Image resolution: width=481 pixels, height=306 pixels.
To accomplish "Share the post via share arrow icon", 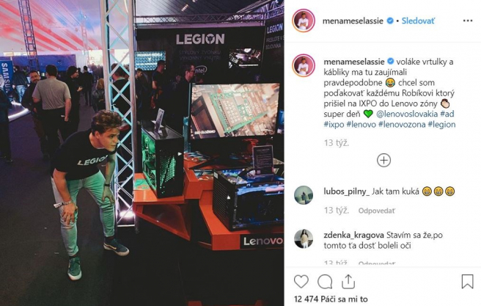I will pos(348,282).
